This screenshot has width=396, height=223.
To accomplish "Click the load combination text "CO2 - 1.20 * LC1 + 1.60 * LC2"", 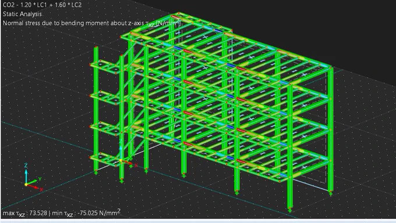I will 42,5.
